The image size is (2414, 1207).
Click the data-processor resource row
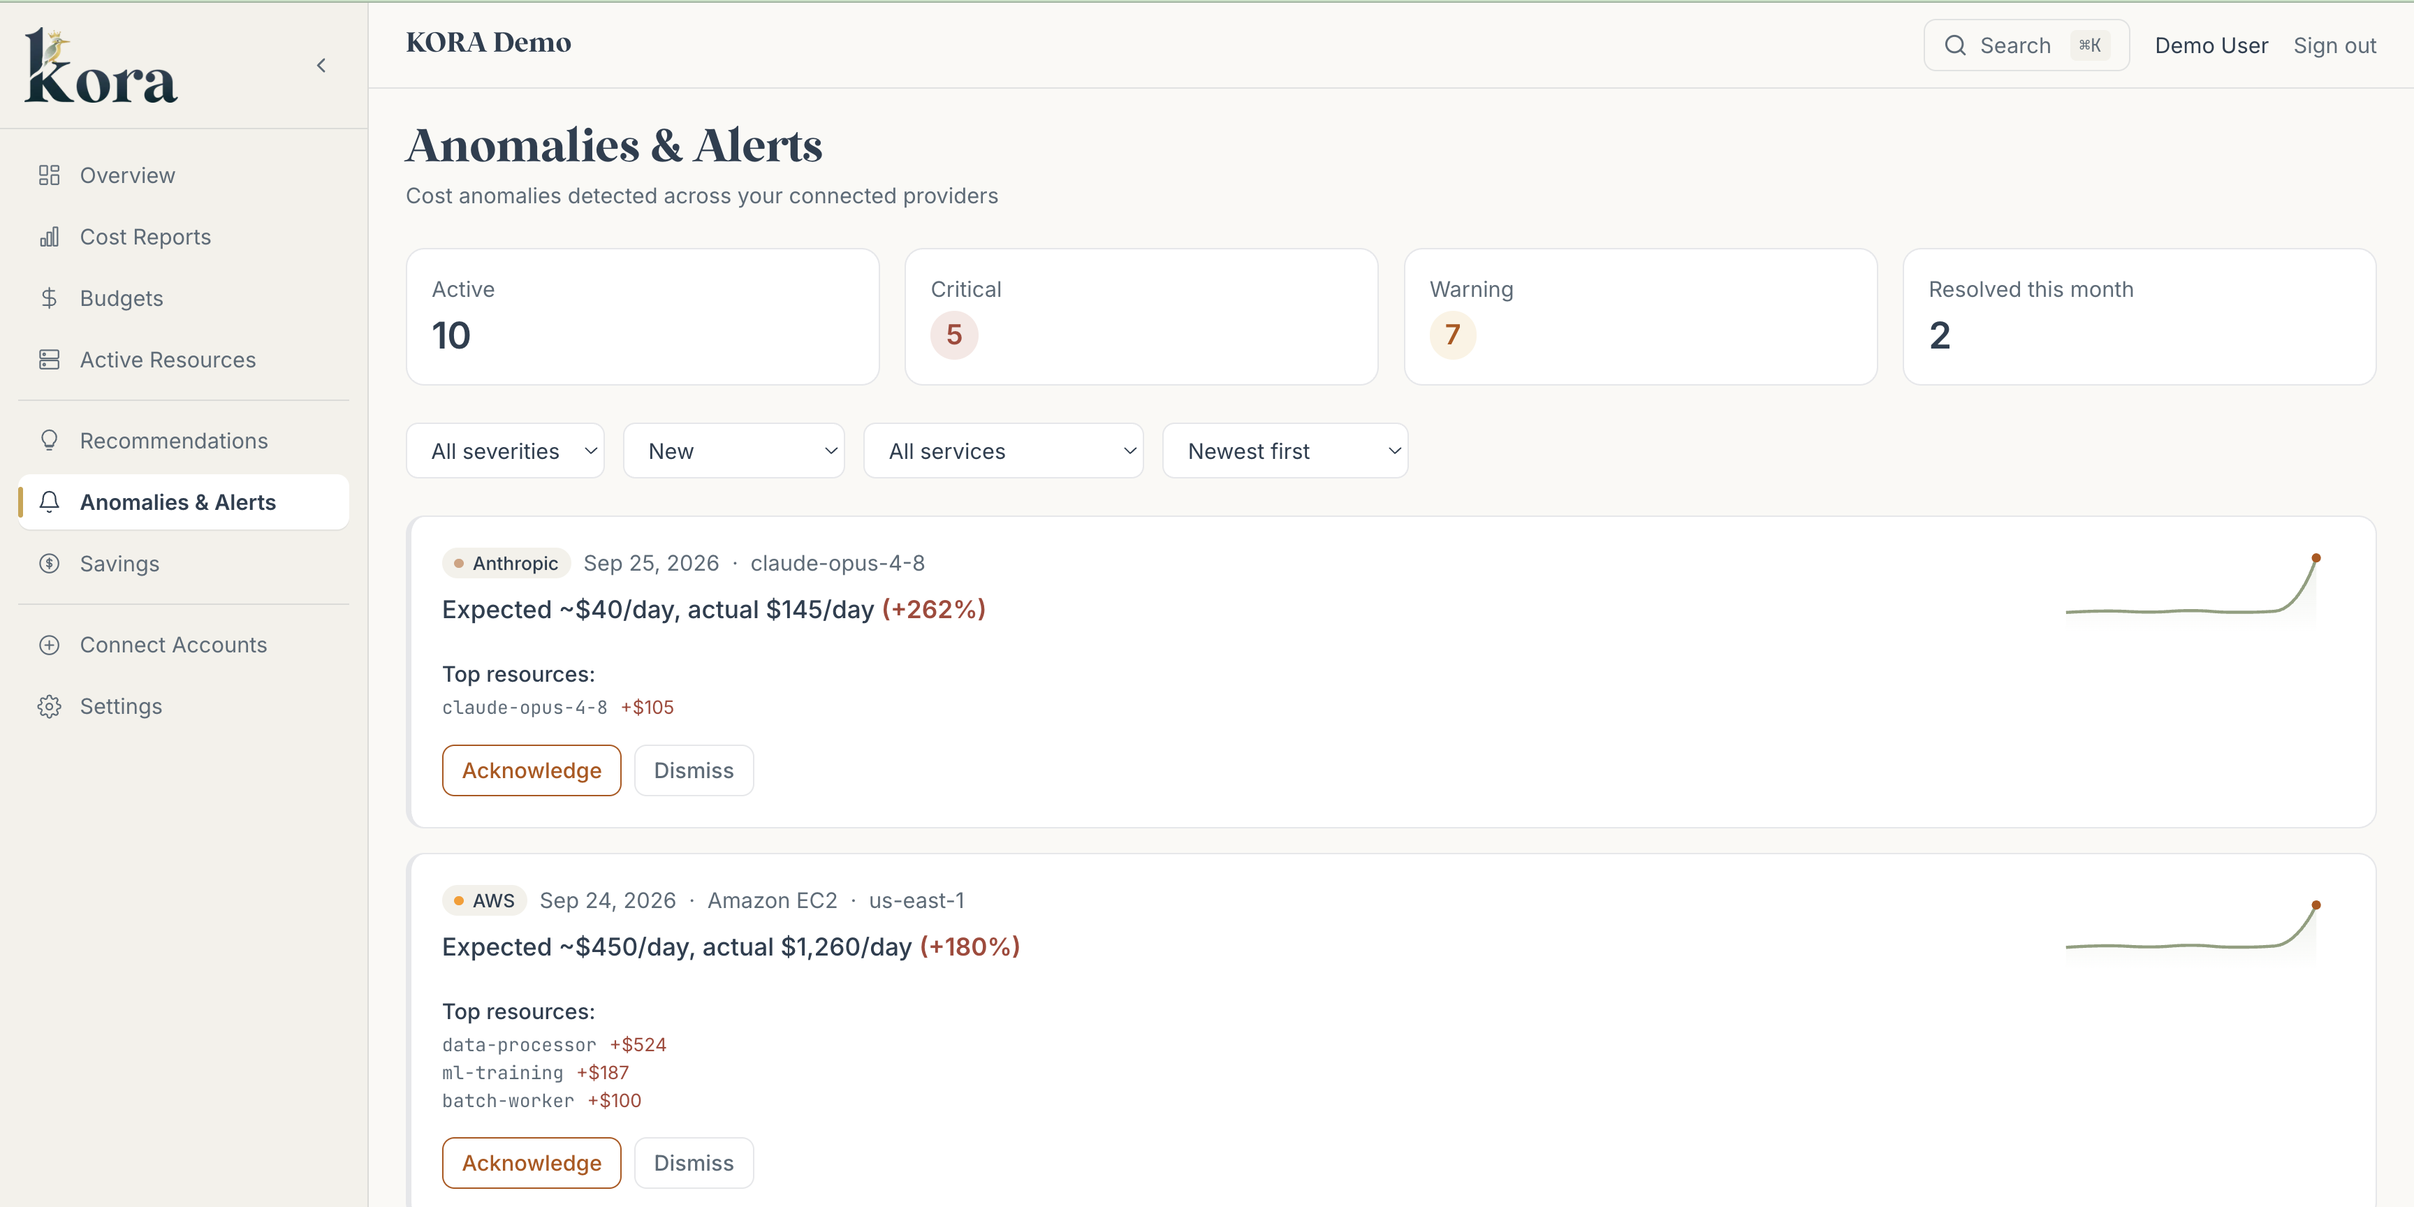pos(554,1045)
